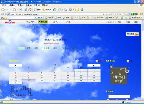Click the Refresh page icon

pos(25,9)
